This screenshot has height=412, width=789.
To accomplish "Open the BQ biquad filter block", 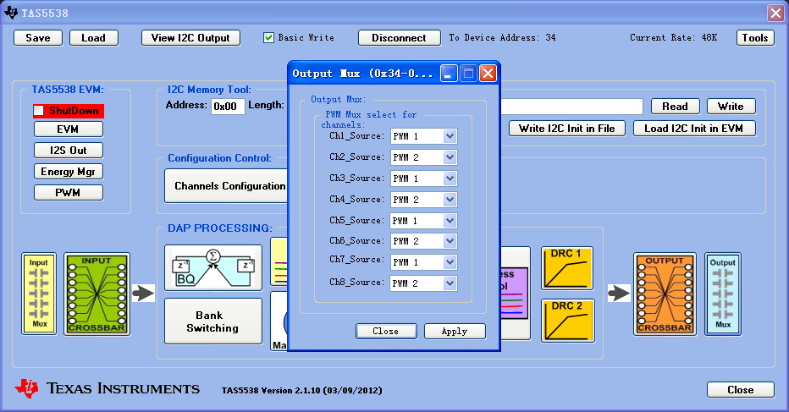I will pyautogui.click(x=213, y=267).
